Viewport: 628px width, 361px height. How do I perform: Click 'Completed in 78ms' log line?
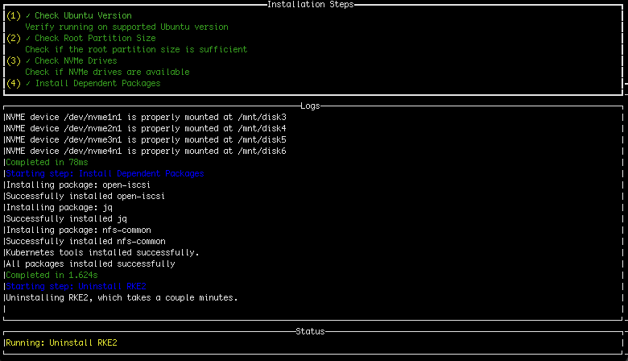point(47,162)
